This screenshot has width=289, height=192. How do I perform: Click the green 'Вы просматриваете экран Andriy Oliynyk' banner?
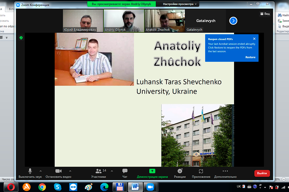121,4
